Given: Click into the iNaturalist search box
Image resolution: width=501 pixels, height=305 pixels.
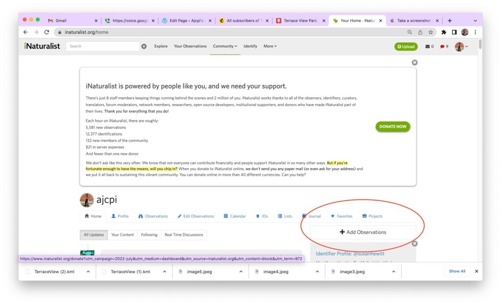Looking at the screenshot, I should click(x=103, y=46).
